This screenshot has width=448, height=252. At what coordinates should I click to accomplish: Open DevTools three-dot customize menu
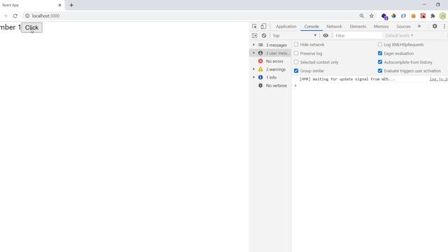[x=444, y=27]
